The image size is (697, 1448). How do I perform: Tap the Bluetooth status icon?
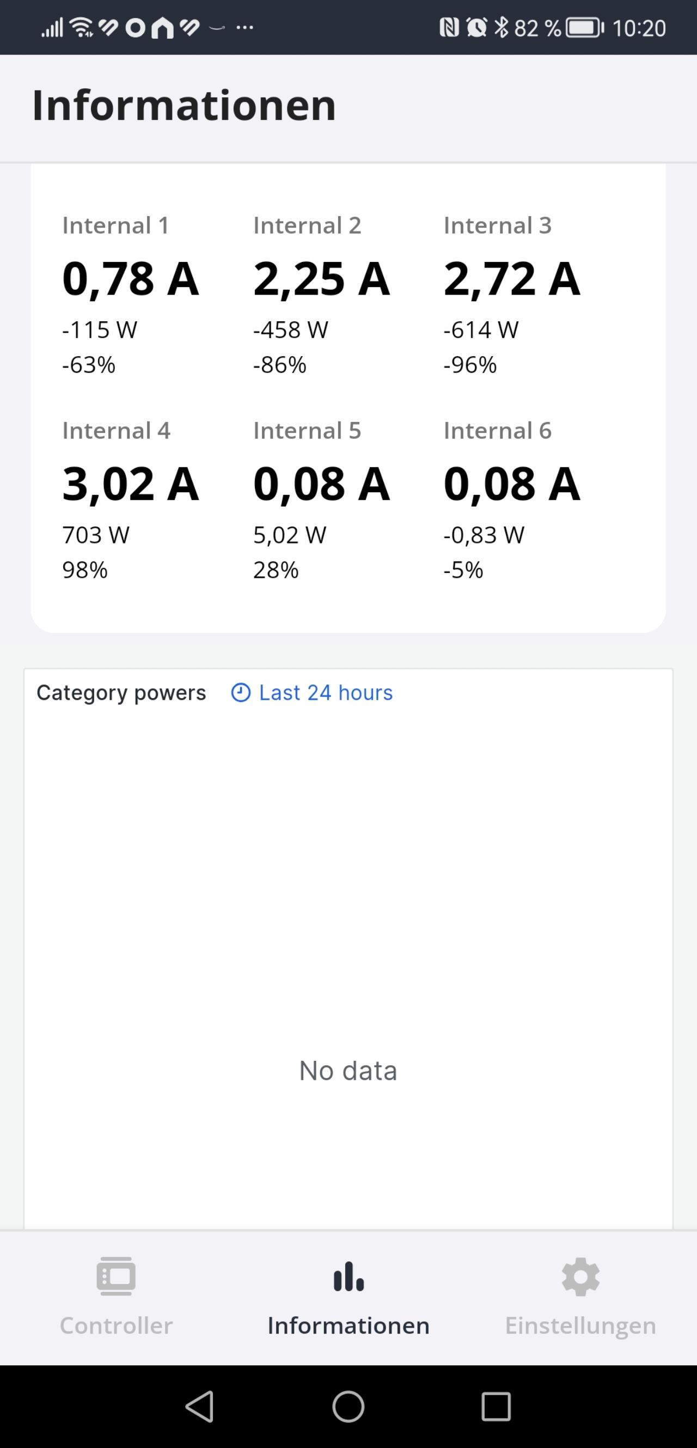(501, 28)
